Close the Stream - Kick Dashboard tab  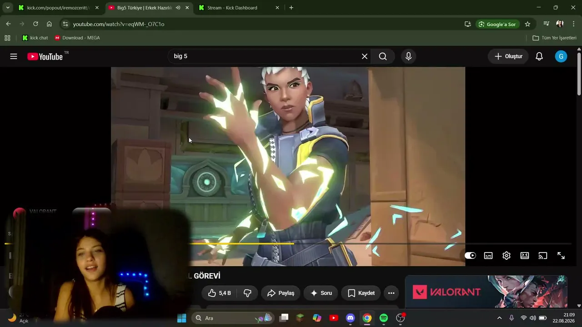(277, 8)
